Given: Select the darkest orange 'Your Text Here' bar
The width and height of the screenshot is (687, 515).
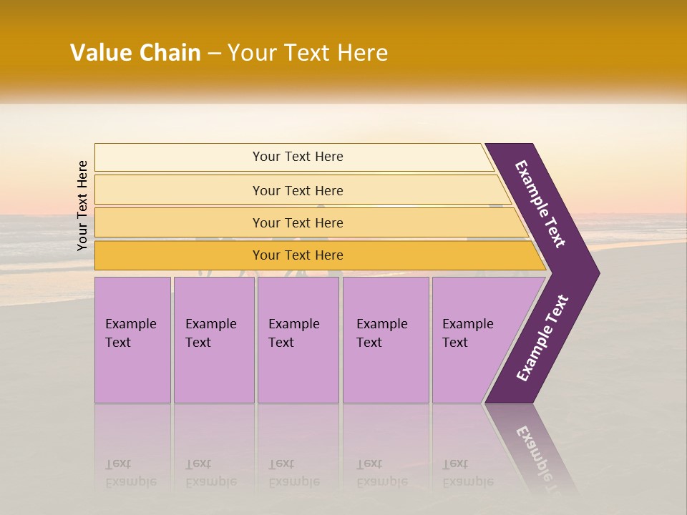Looking at the screenshot, I should pyautogui.click(x=320, y=255).
